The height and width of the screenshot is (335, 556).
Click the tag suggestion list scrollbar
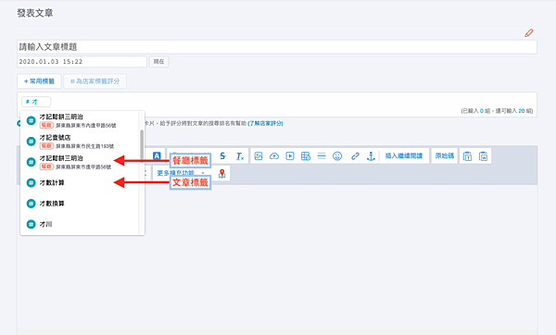[142, 146]
